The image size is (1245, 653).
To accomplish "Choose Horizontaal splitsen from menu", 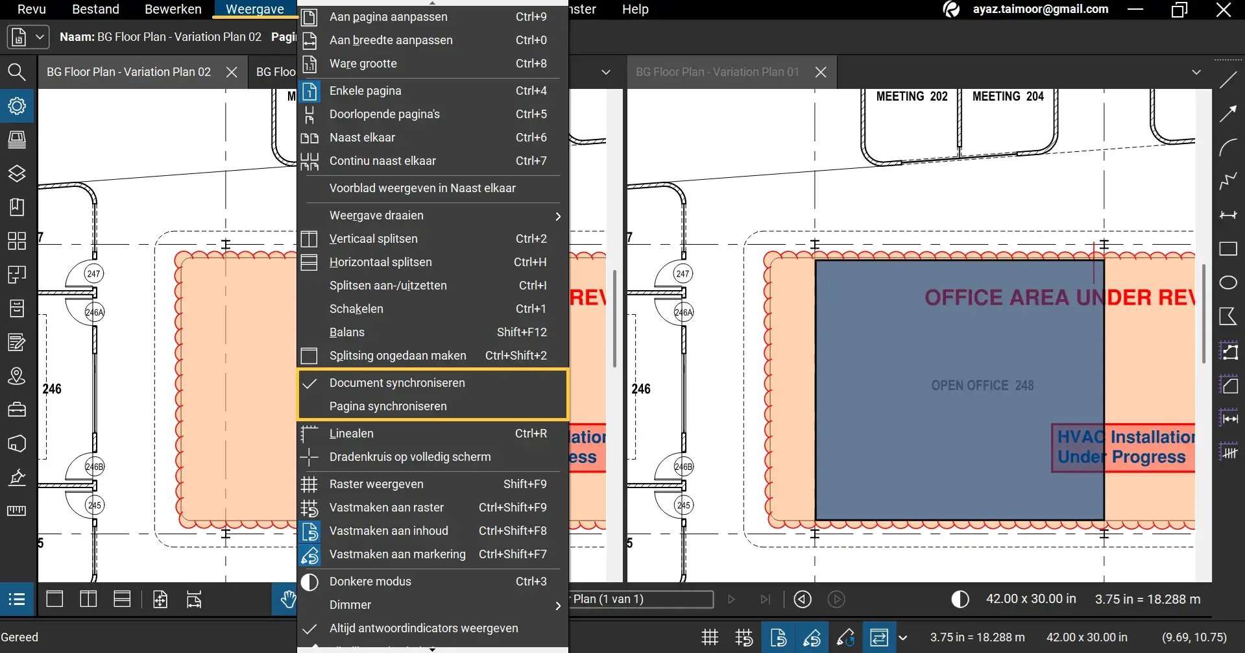I will point(433,262).
